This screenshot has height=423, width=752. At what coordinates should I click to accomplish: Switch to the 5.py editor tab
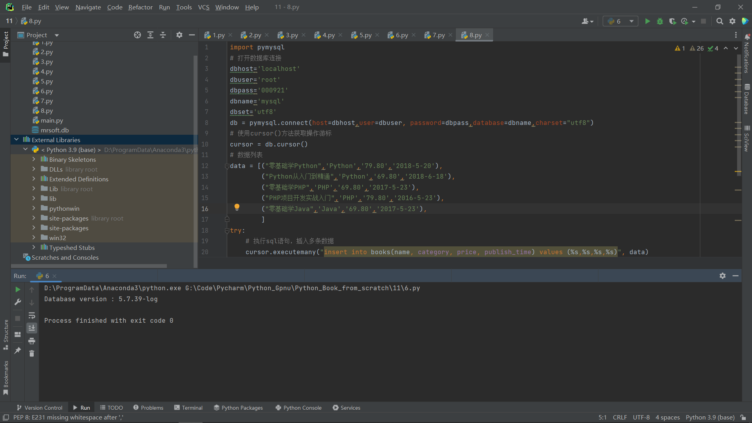point(365,35)
